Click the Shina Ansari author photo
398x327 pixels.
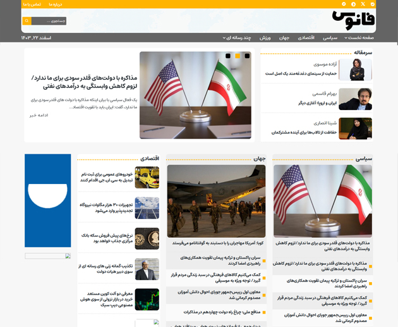pyautogui.click(x=355, y=128)
